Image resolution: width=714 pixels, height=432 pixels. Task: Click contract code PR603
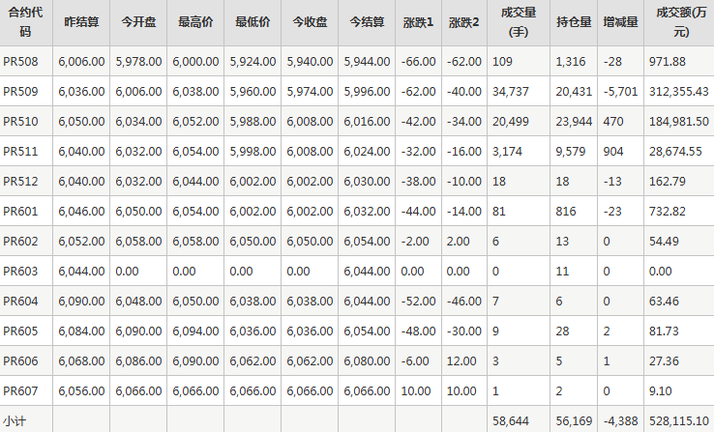click(20, 272)
